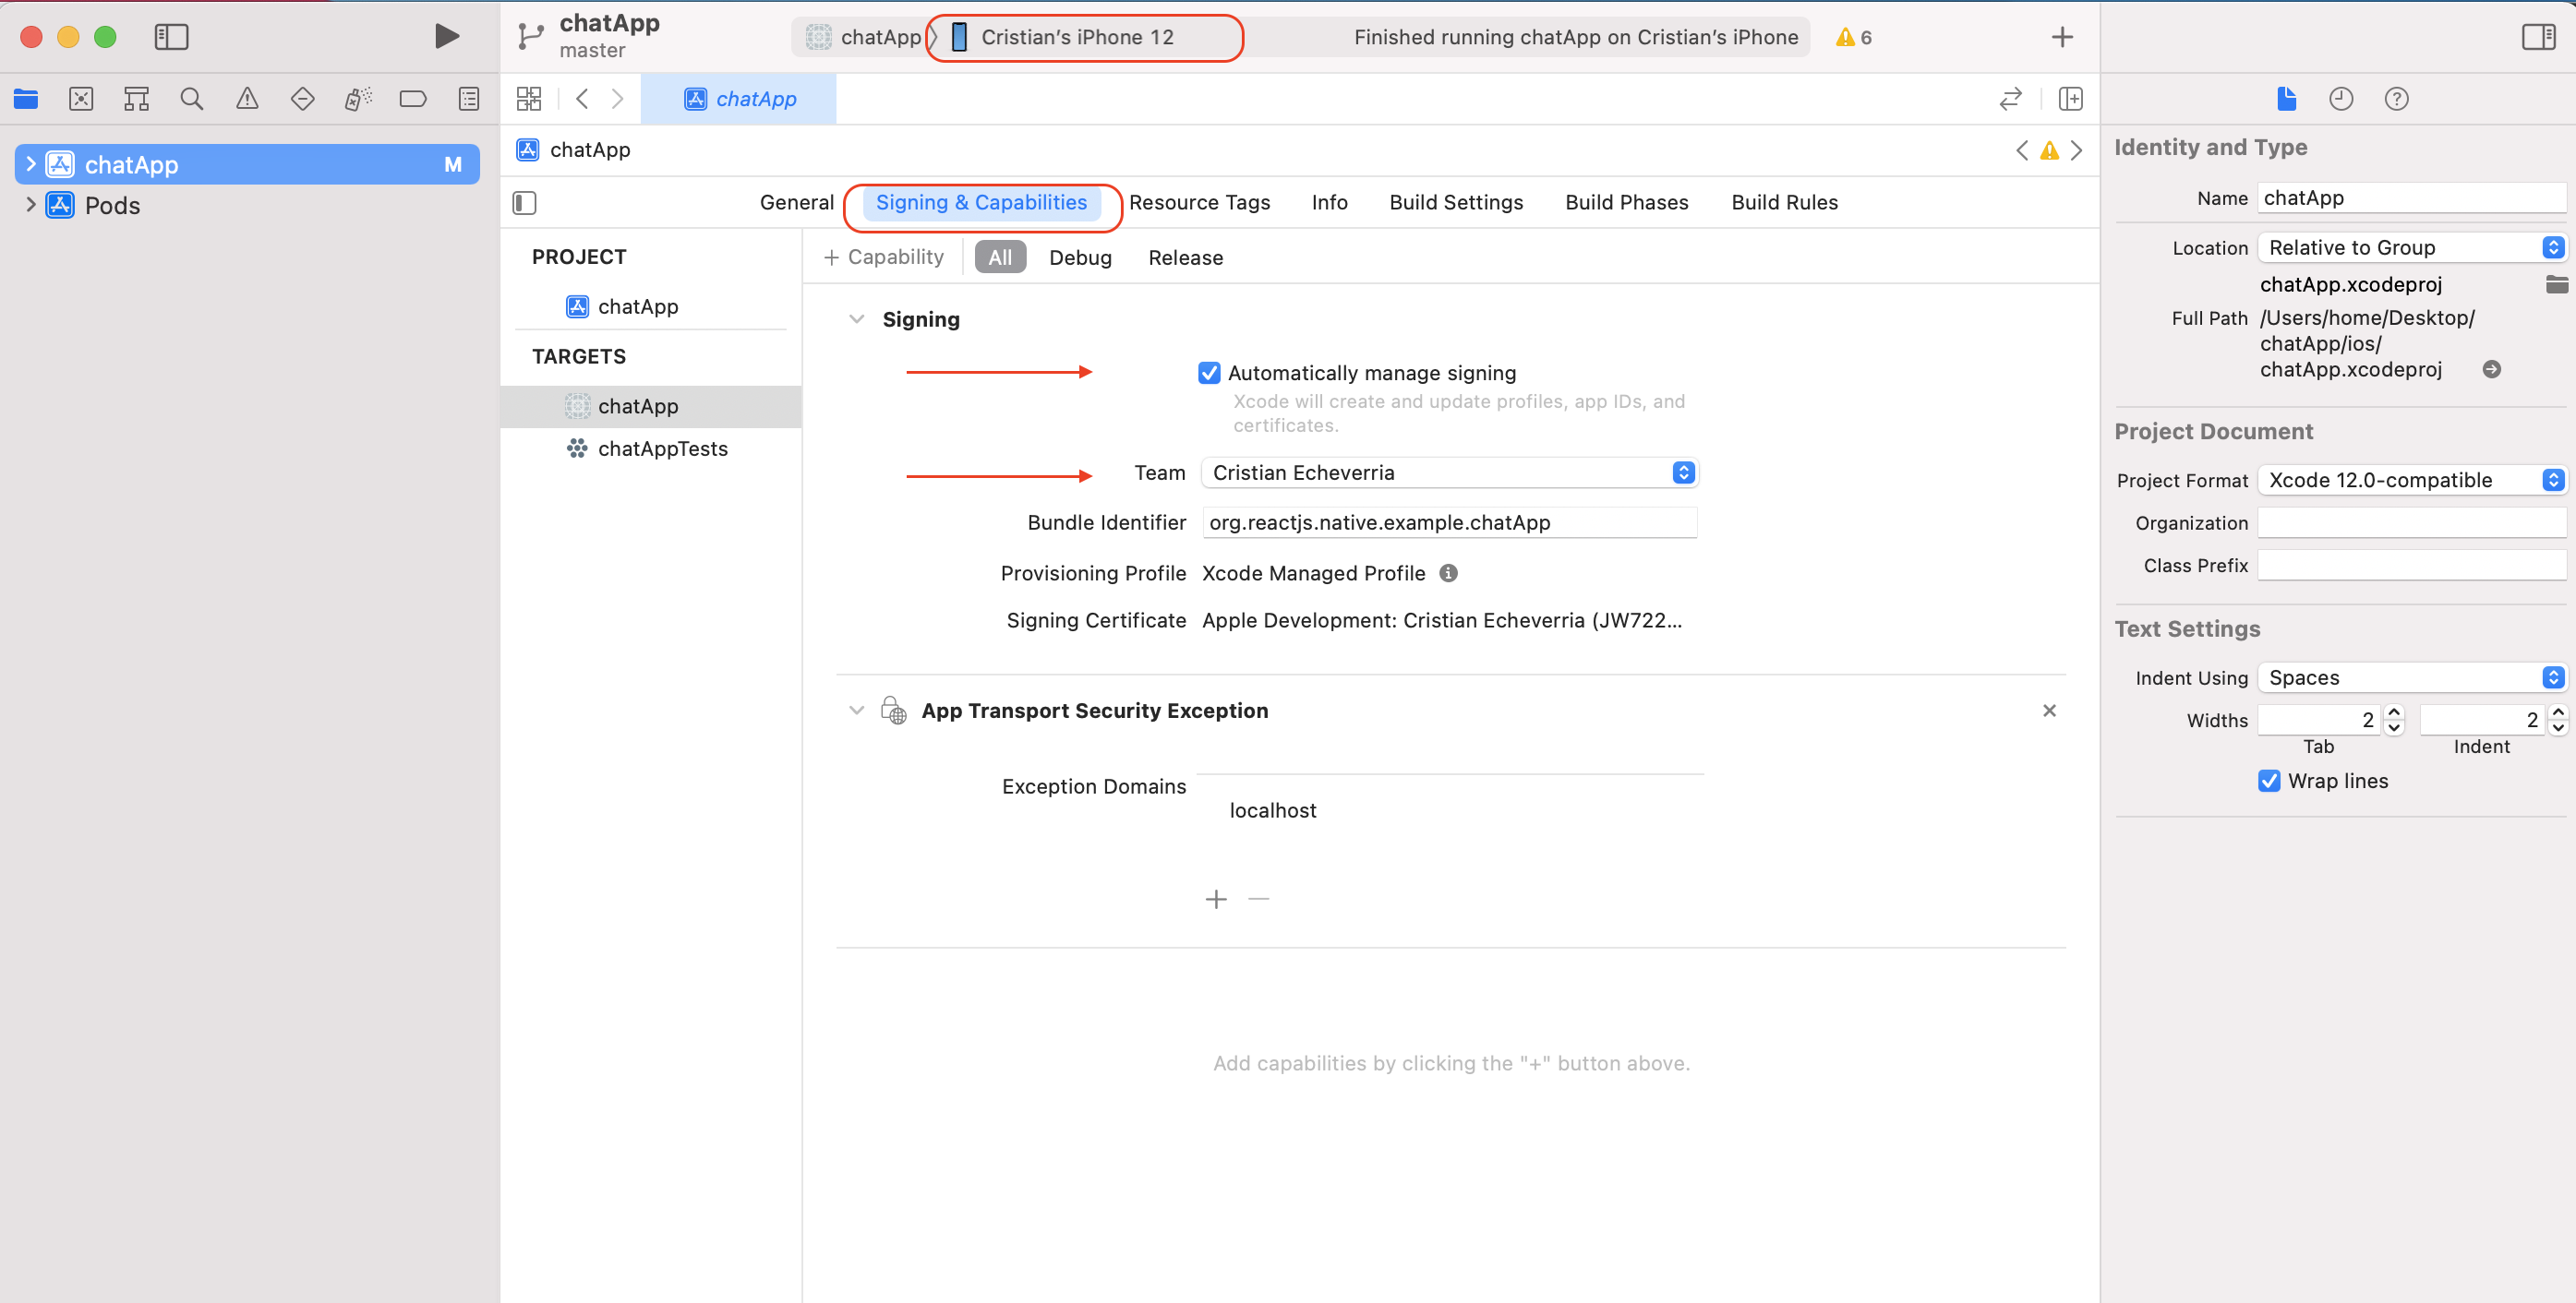Add an editor on the right
The width and height of the screenshot is (2576, 1303).
coord(2071,98)
